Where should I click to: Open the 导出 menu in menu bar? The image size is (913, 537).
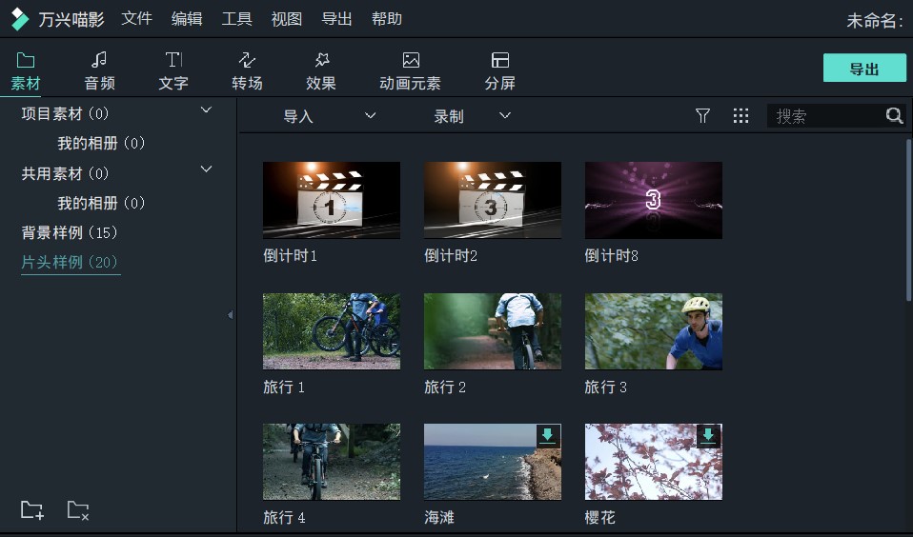coord(336,19)
